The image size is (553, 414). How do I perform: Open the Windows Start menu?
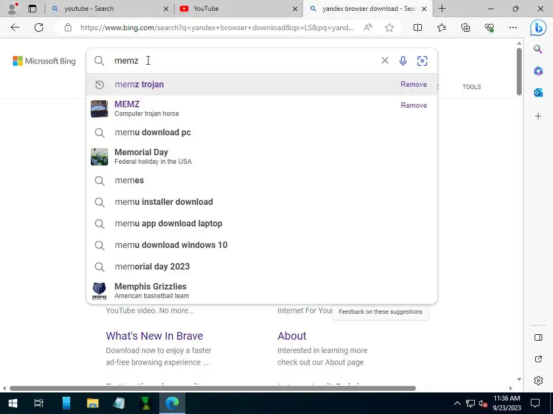(x=13, y=403)
